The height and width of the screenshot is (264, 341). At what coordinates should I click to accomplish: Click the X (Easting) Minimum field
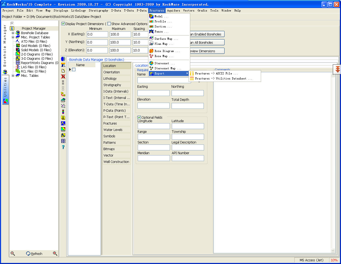pos(98,34)
